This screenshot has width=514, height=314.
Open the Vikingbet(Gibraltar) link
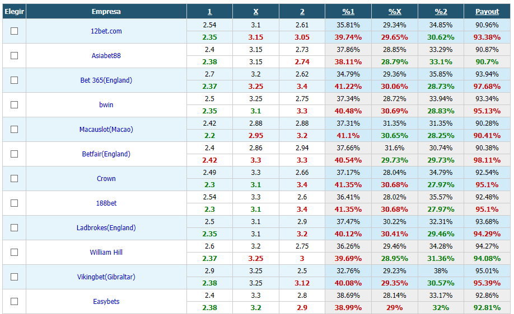(x=106, y=277)
